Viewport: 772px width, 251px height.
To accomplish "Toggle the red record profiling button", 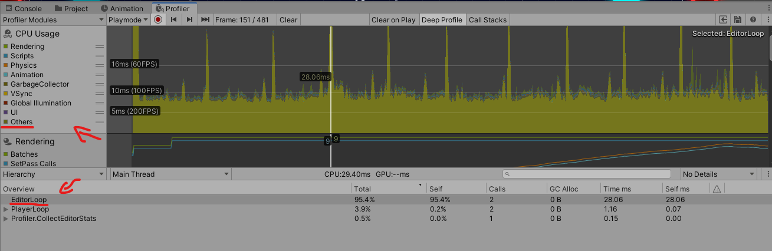I will click(x=158, y=19).
